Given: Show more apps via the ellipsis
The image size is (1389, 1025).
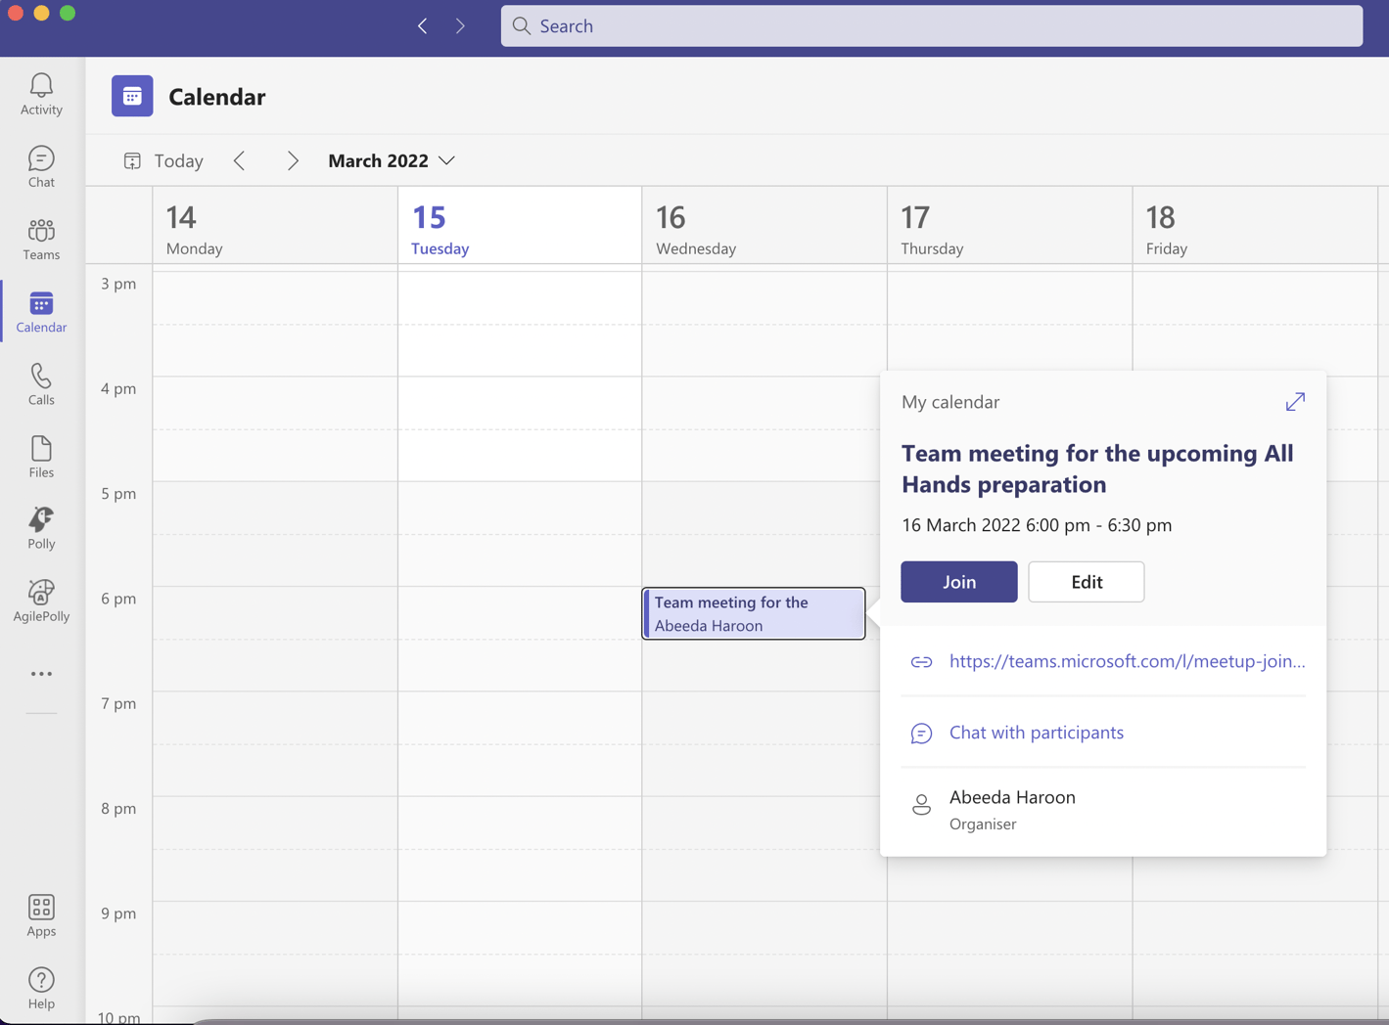Looking at the screenshot, I should pyautogui.click(x=41, y=674).
